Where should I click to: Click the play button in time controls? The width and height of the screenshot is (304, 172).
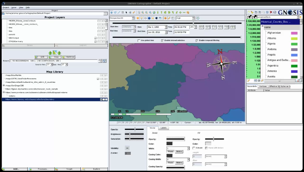(x=214, y=27)
